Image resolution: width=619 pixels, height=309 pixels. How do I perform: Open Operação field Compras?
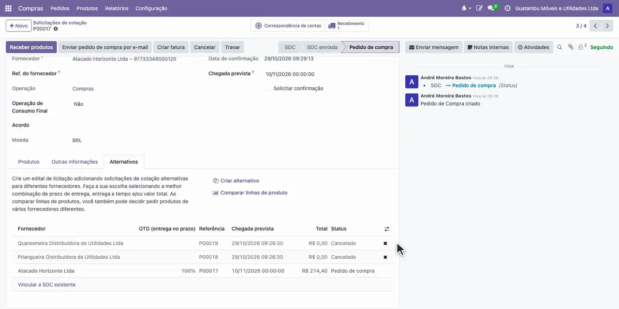(83, 89)
